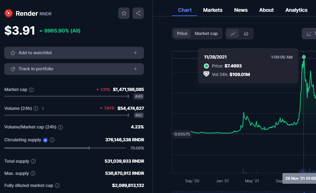This screenshot has height=193, width=316.
Task: Click the verified circulating supply badge
Action: click(45, 140)
